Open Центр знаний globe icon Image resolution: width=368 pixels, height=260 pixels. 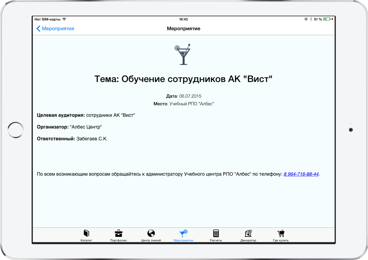click(x=151, y=234)
